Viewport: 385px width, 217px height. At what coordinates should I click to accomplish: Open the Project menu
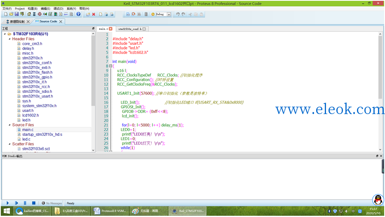(x=20, y=9)
